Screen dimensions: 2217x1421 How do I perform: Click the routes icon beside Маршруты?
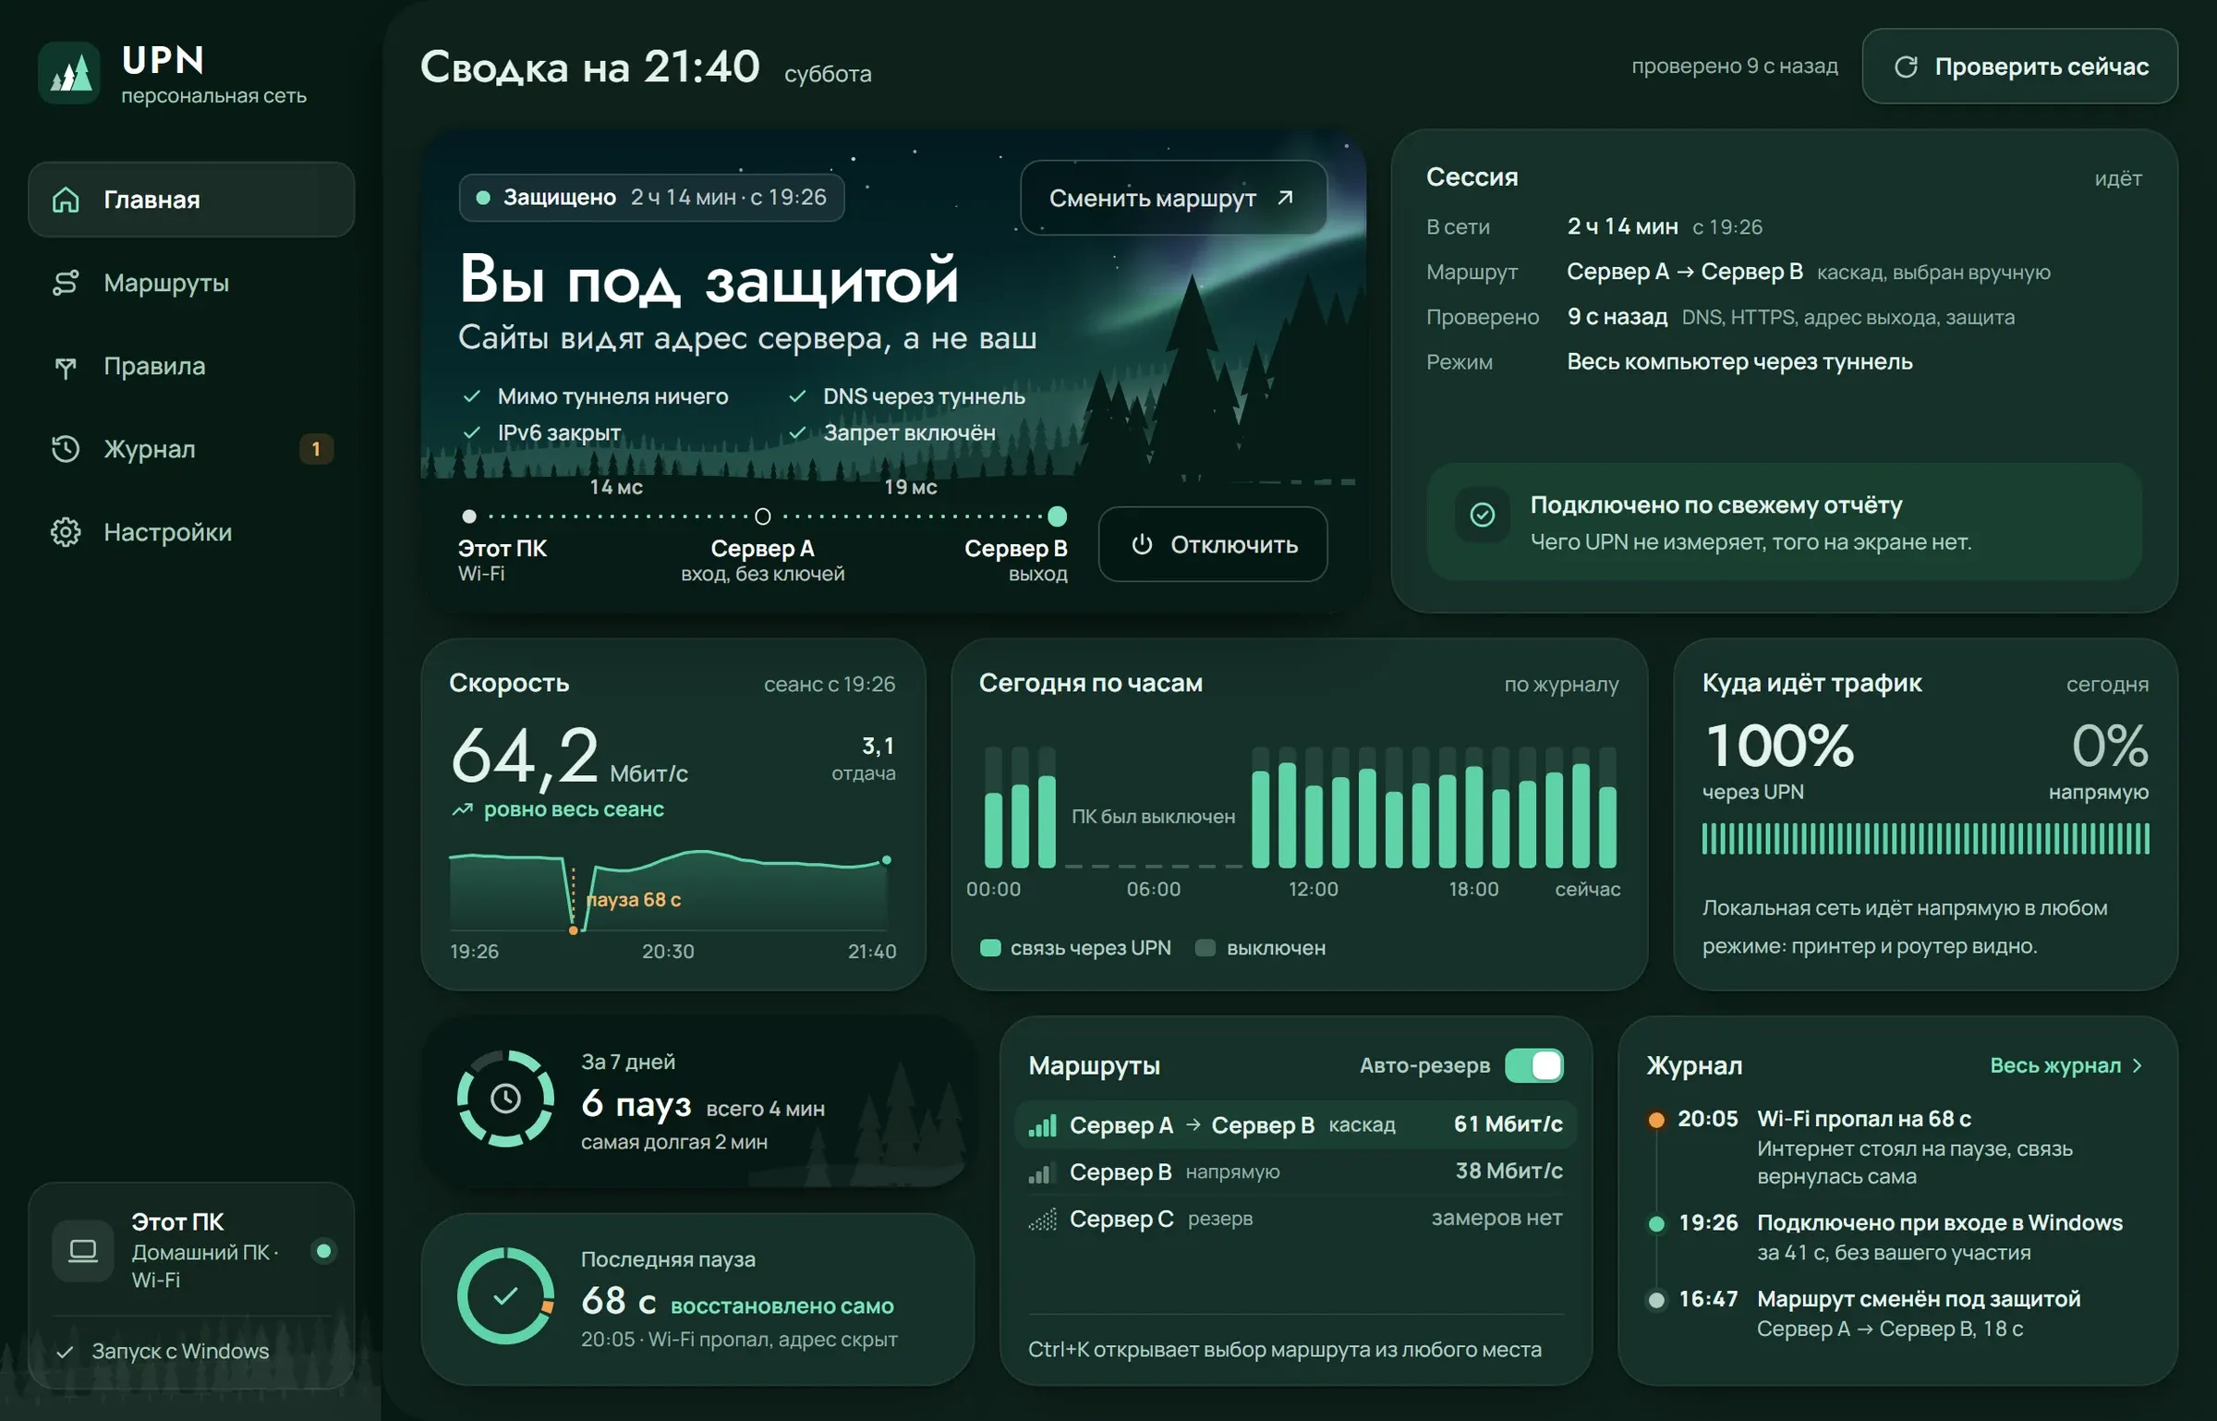coord(66,283)
